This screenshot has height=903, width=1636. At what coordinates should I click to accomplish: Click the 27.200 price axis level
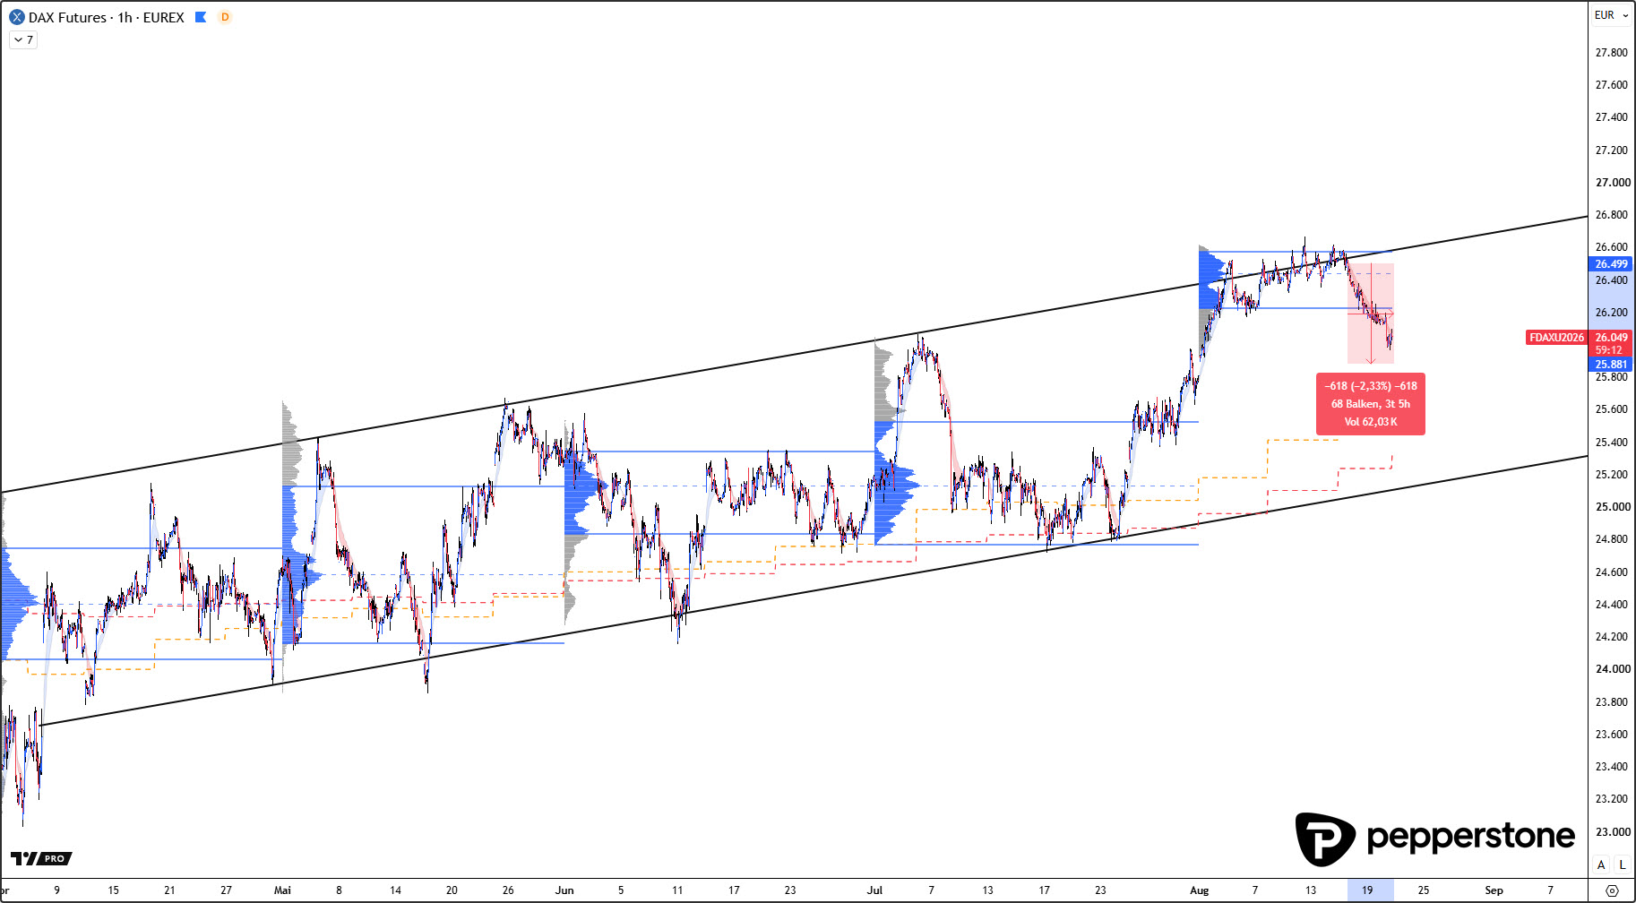1611,150
